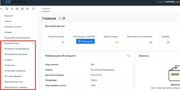This screenshot has height=90, width=180.
Task: Refresh the Информация об аккаунте panel
Action: (128, 56)
